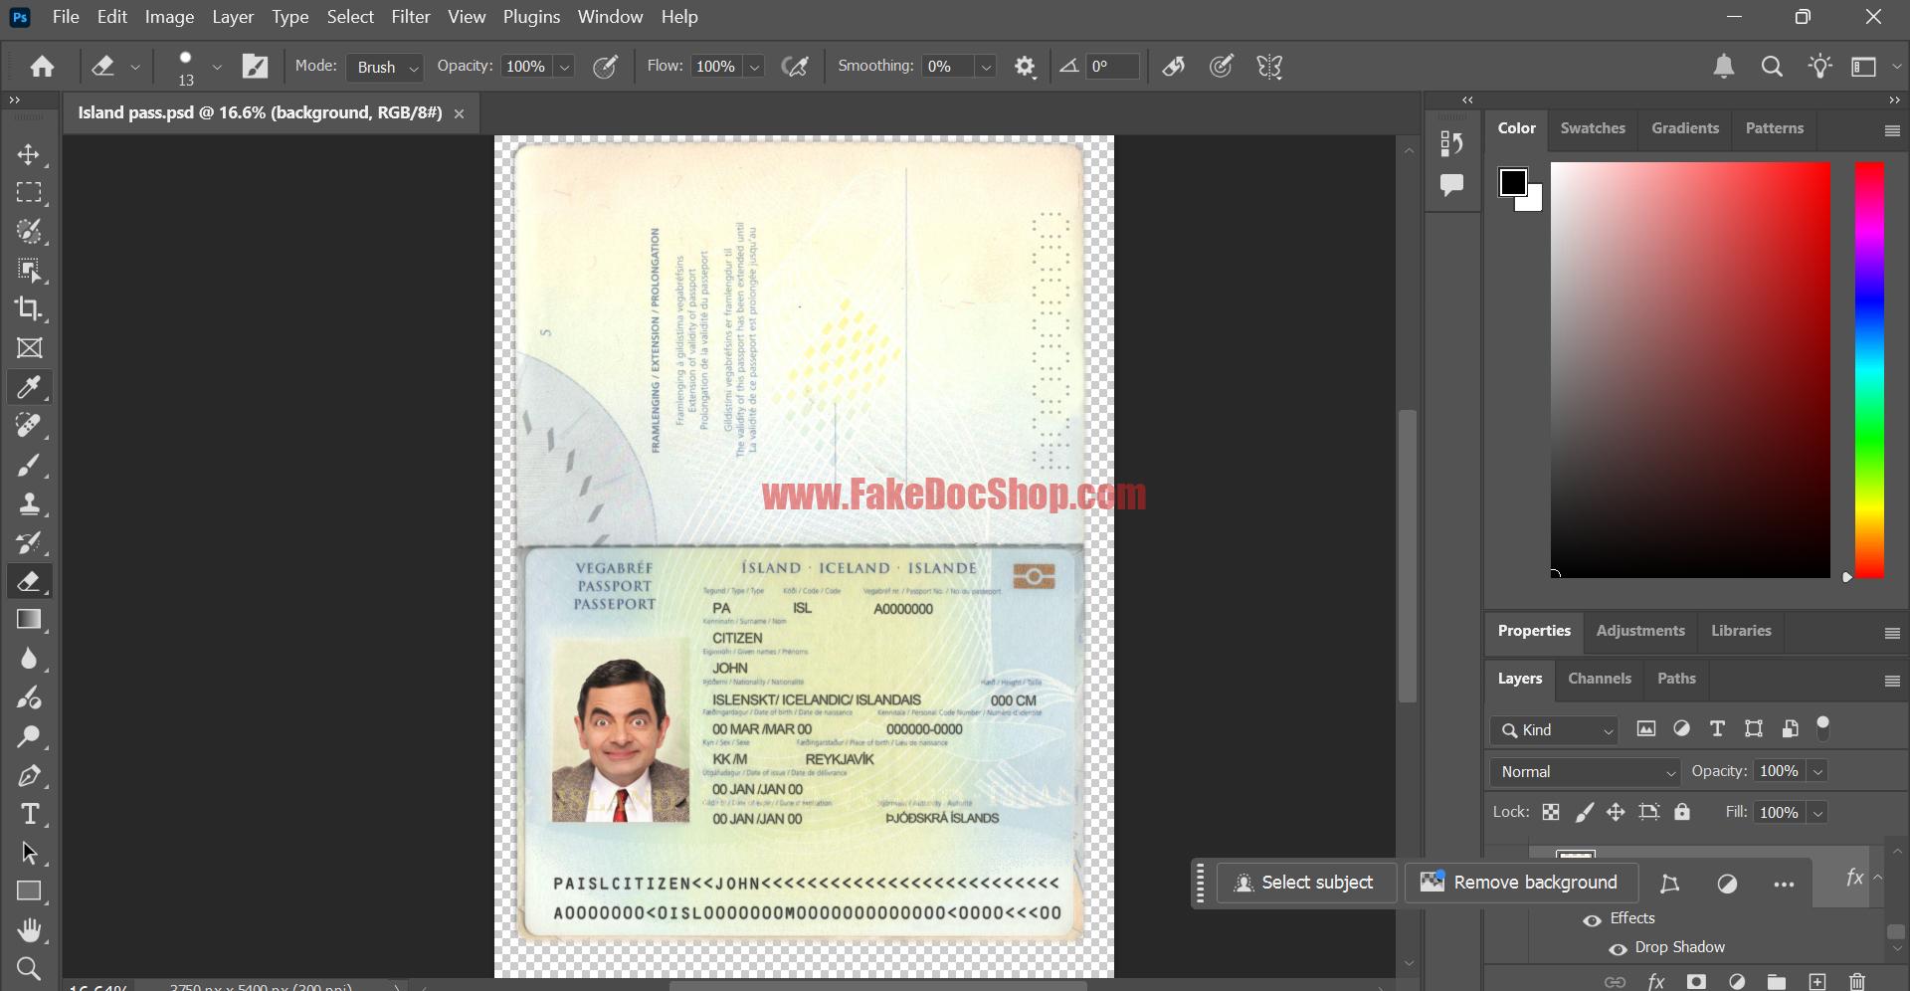Image resolution: width=1910 pixels, height=991 pixels.
Task: Close the Island pass.psd document tab
Action: pyautogui.click(x=459, y=113)
